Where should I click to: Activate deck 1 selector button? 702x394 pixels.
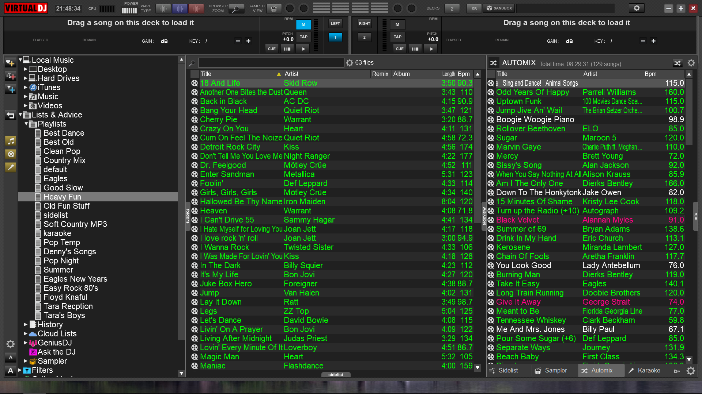[335, 37]
